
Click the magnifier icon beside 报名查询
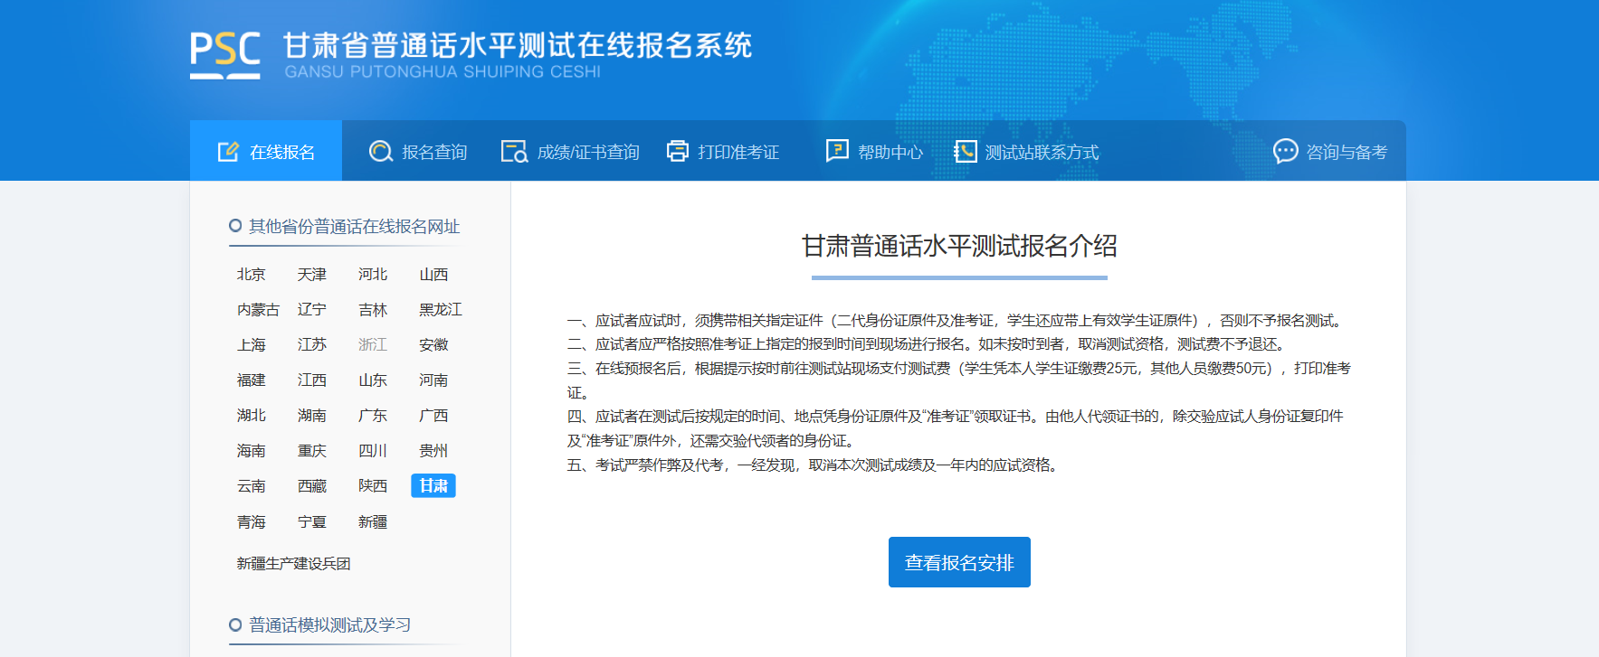(380, 152)
